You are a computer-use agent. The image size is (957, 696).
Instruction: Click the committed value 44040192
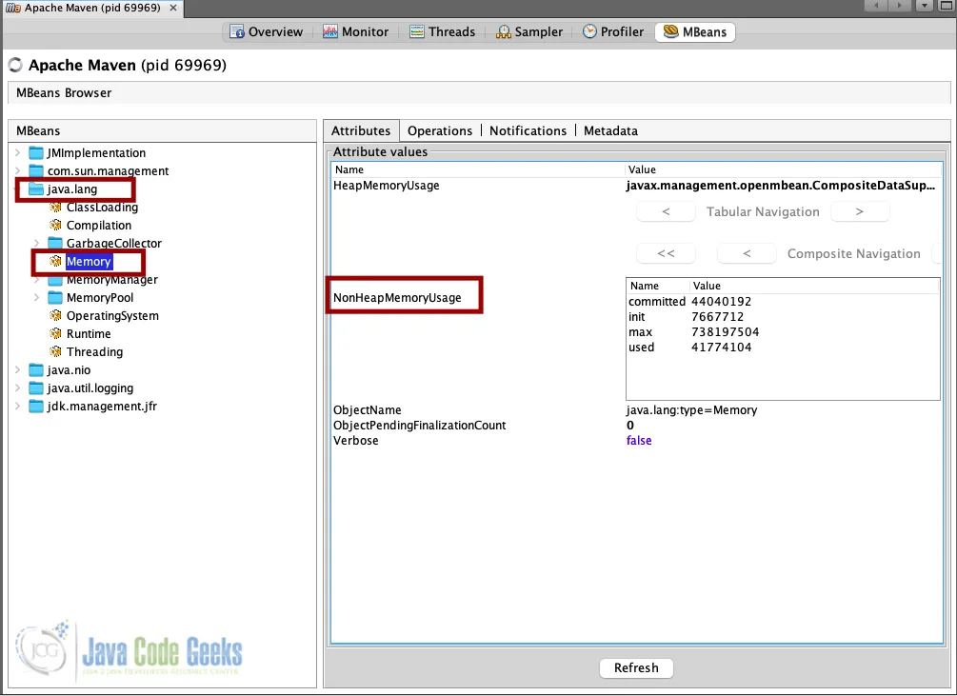coord(722,301)
